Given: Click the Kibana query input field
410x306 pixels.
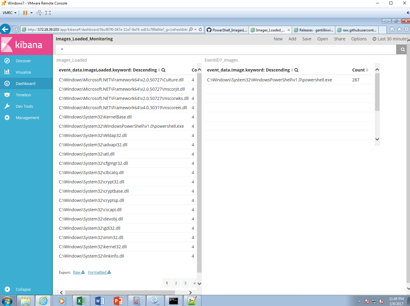Looking at the screenshot, I should click(226, 49).
